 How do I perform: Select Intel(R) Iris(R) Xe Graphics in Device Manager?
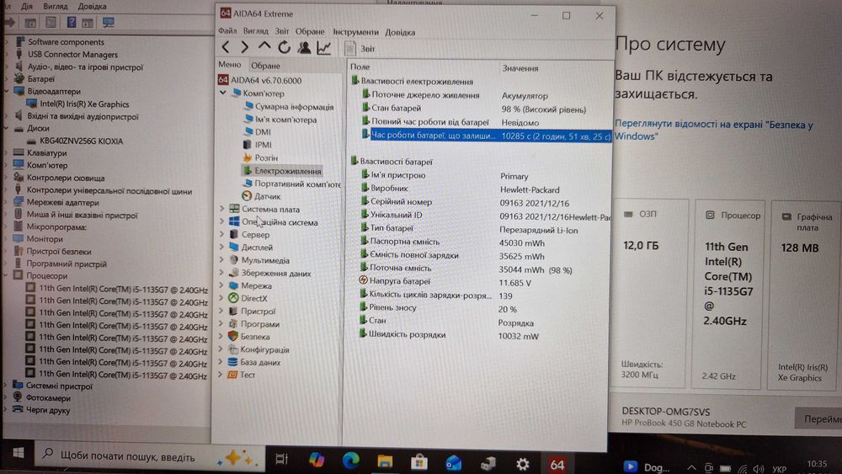78,104
